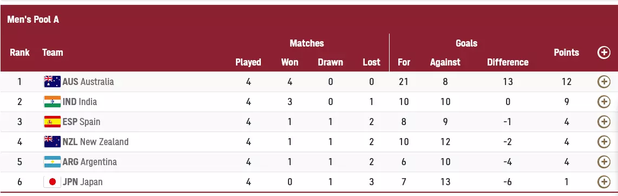Screen dimensions: 618x196
Task: Click the Difference column header
Action: pyautogui.click(x=508, y=62)
